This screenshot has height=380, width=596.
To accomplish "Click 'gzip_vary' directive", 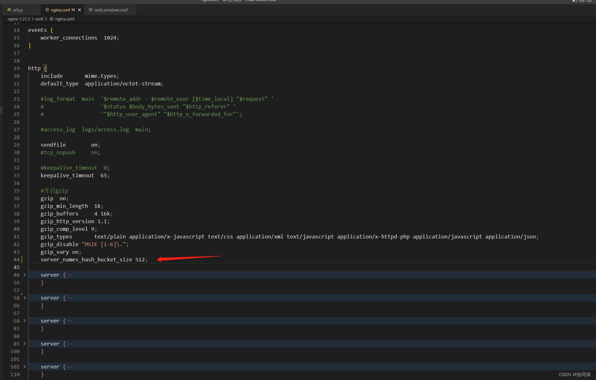I will click(x=55, y=252).
